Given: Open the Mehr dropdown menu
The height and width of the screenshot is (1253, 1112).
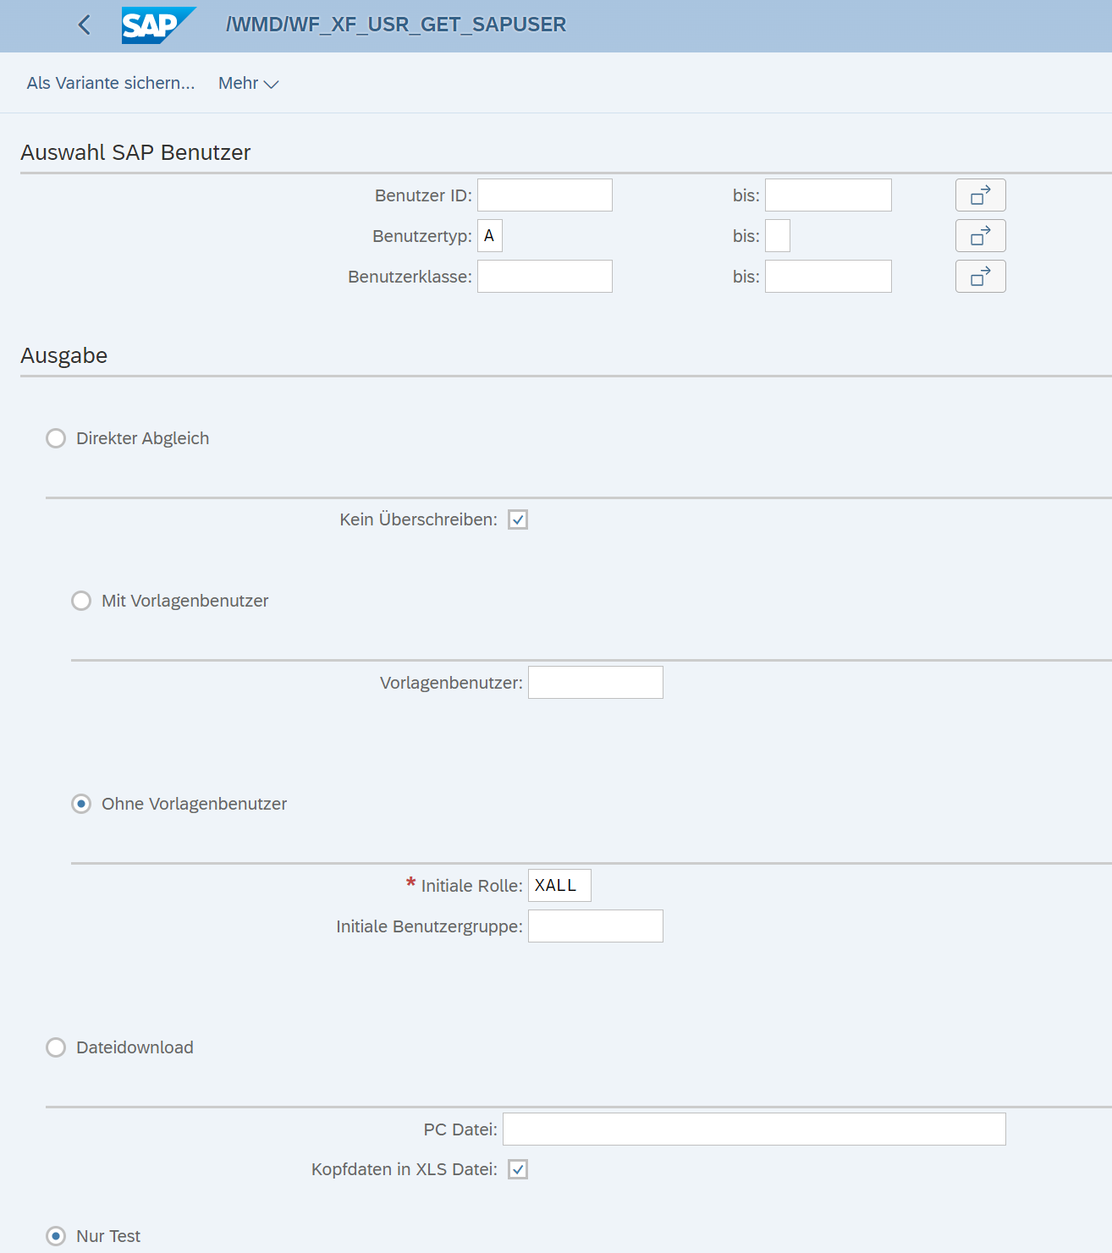Looking at the screenshot, I should click(247, 83).
